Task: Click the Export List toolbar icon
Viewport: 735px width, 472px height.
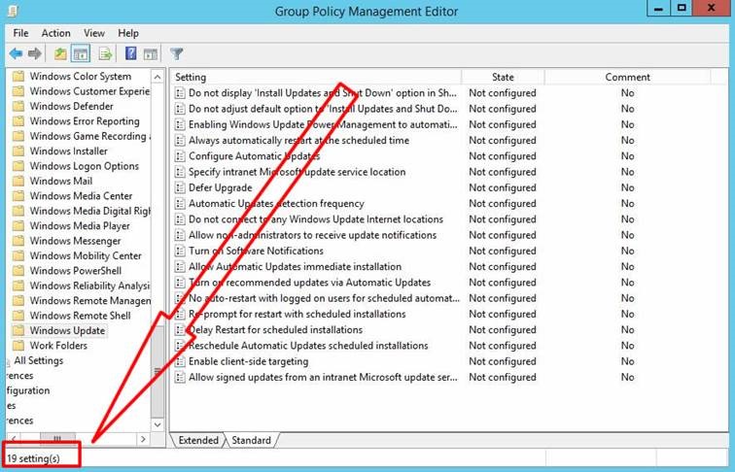Action: [x=105, y=54]
